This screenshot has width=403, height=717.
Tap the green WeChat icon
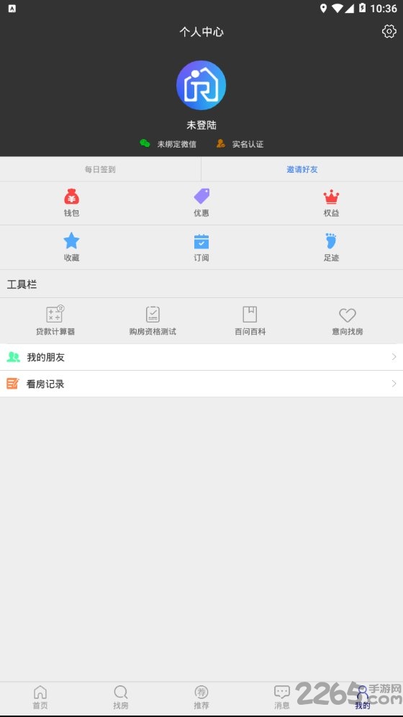pyautogui.click(x=145, y=143)
